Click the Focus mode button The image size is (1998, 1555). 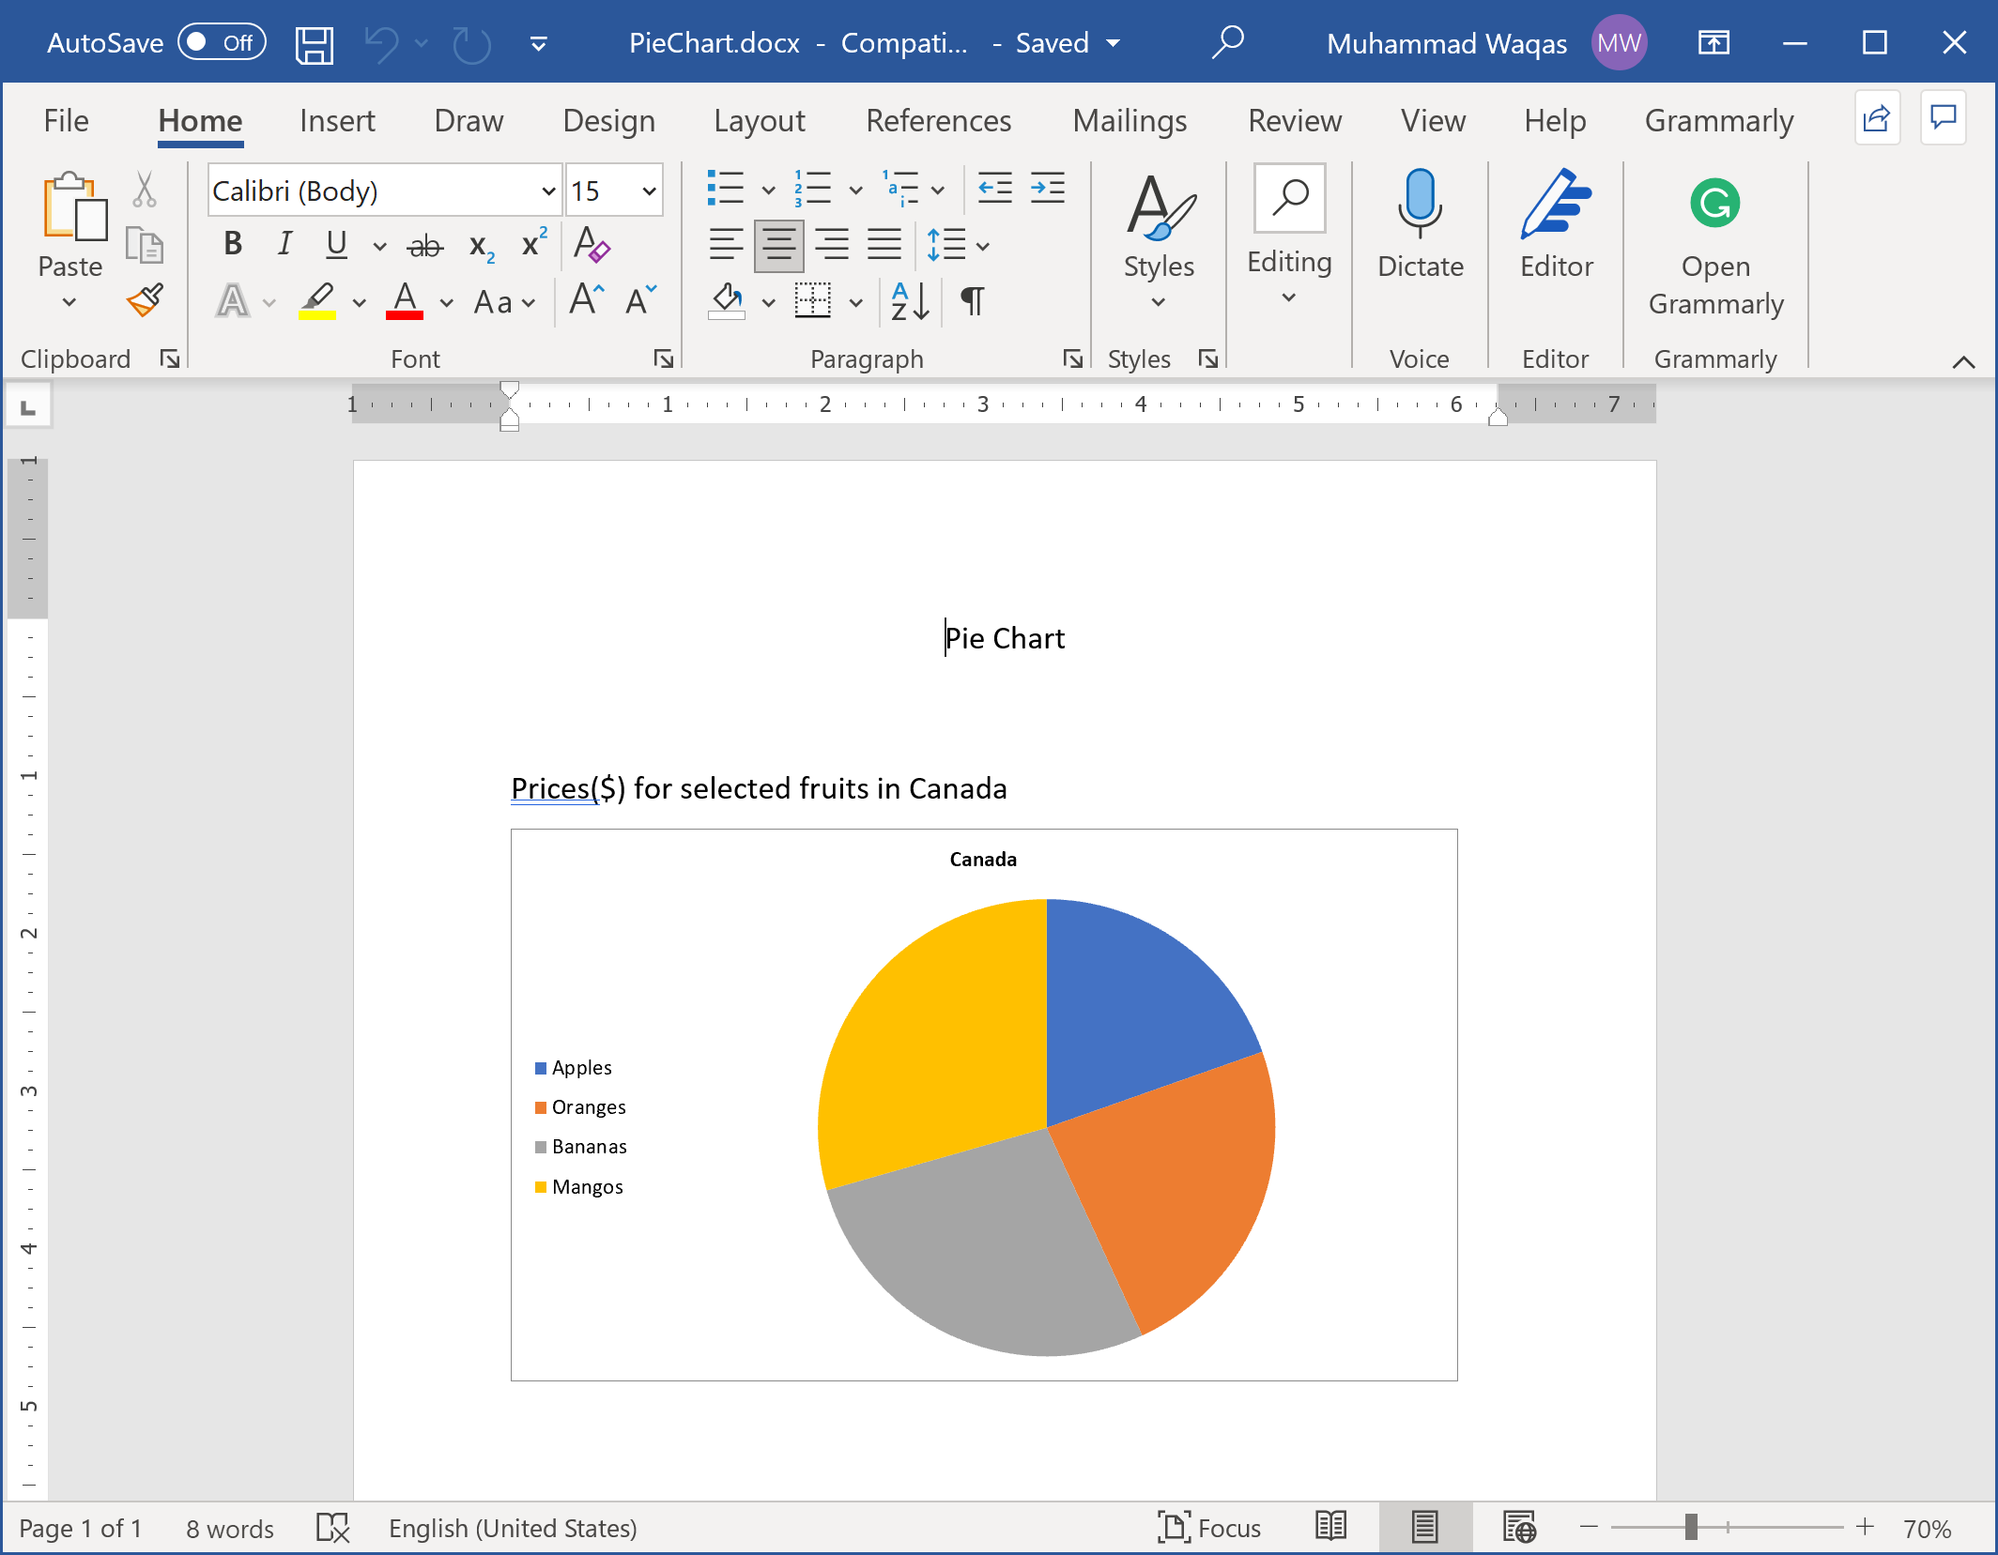(1209, 1528)
